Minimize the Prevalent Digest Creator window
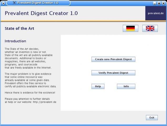Image resolution: width=167 pixels, height=126 pixels. [155, 3]
